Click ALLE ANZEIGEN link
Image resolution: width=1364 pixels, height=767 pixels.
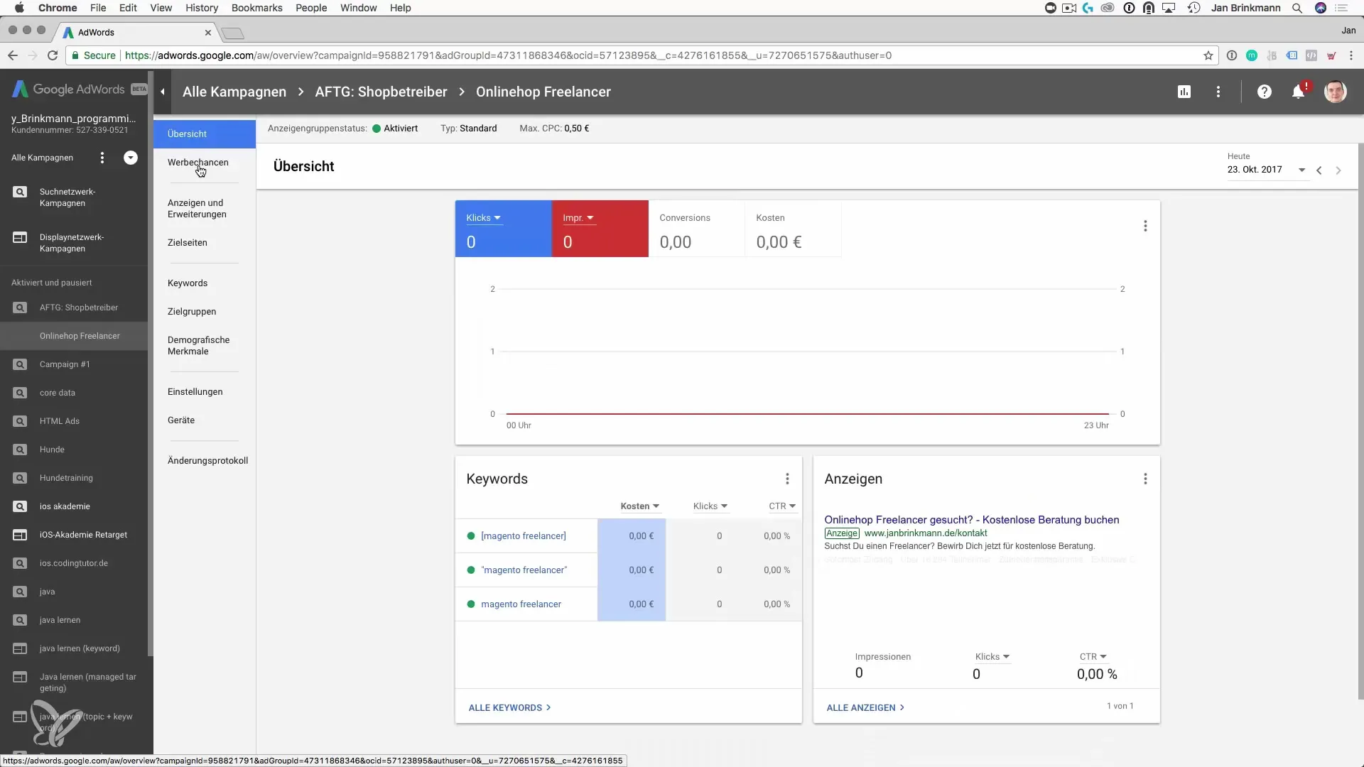pos(865,708)
